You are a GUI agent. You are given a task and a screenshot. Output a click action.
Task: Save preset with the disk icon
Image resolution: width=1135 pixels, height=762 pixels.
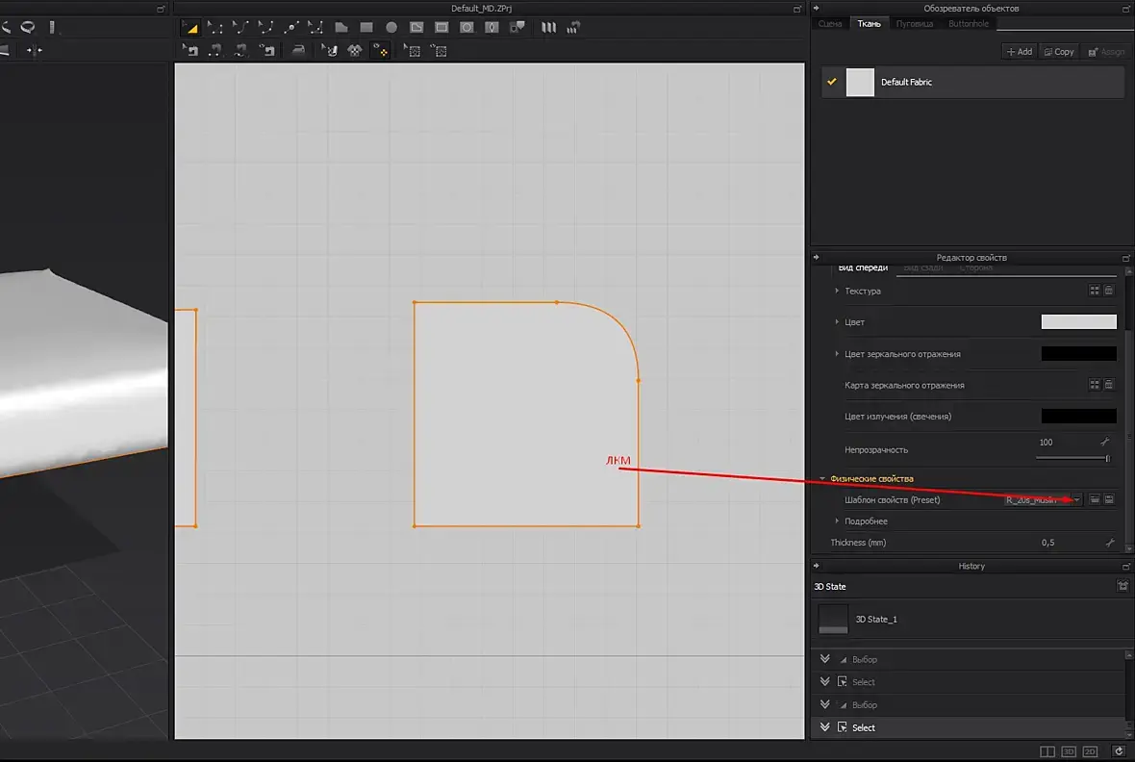pyautogui.click(x=1109, y=499)
